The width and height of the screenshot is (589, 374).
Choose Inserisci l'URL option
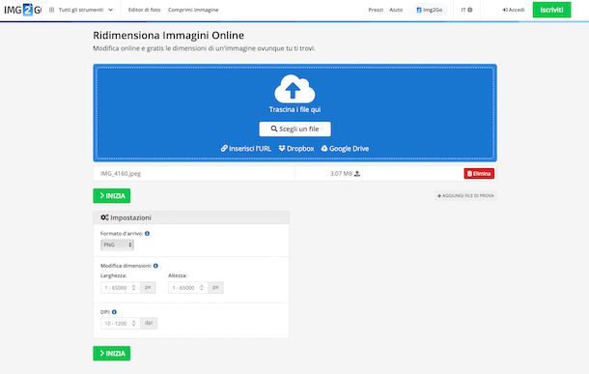(246, 149)
